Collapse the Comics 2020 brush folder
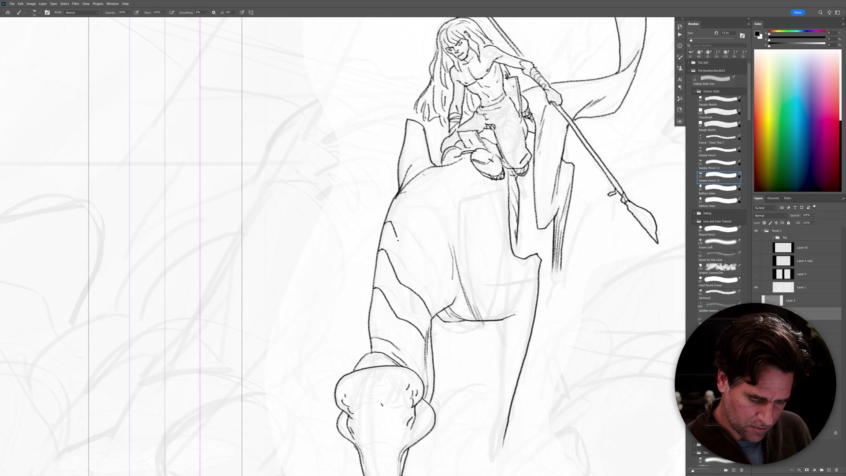The image size is (846, 476). (694, 91)
